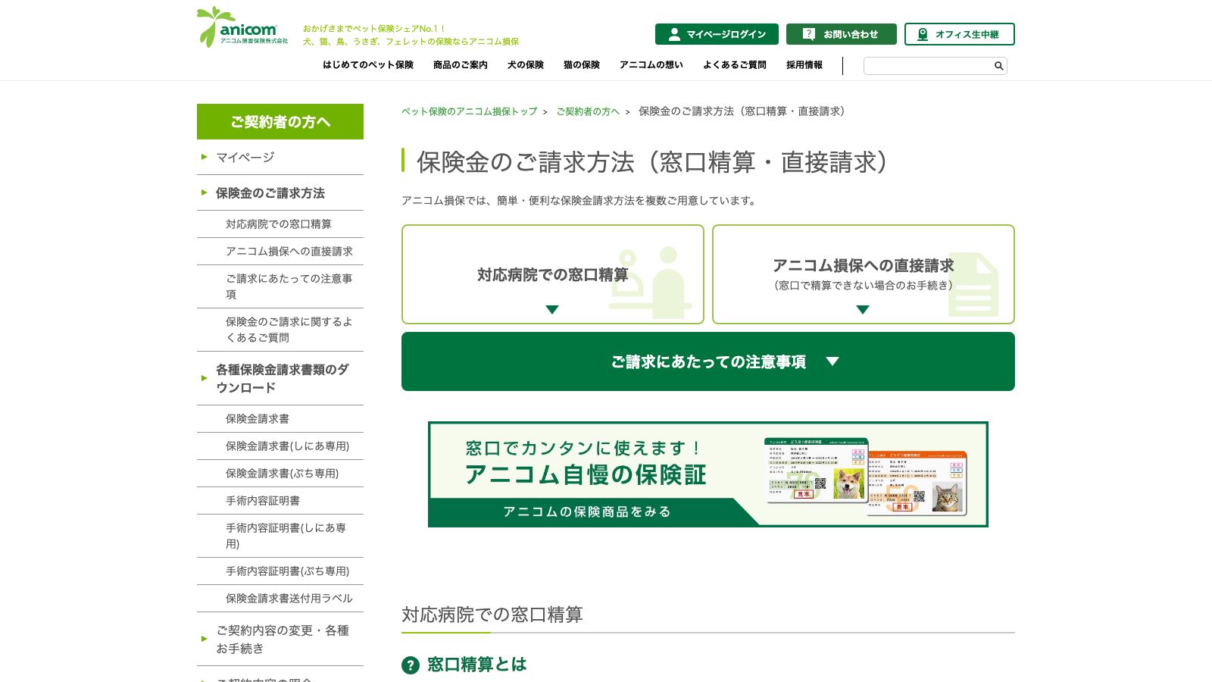The height and width of the screenshot is (682, 1212).
Task: Select 保険金のご請求方法 in sidebar
Action: click(280, 192)
